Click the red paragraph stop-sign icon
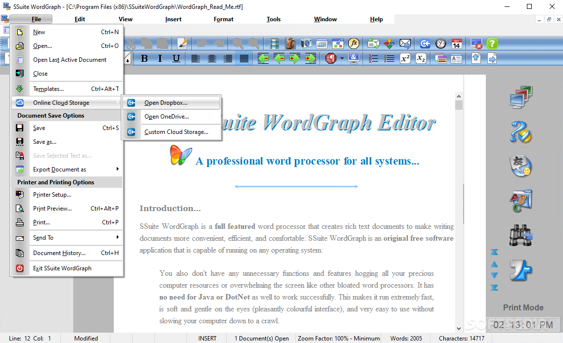Viewport: 563px width, 343px height. click(x=331, y=58)
